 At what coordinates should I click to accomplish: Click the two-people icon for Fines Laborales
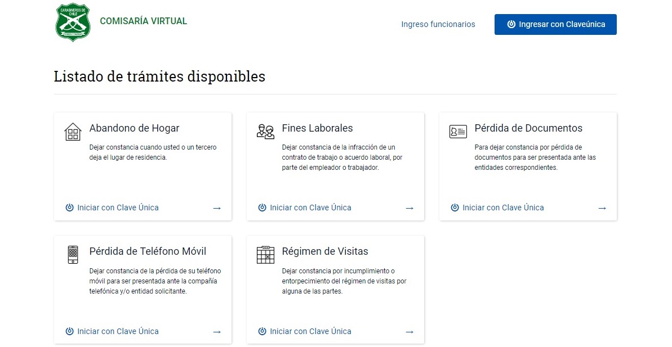click(x=265, y=132)
